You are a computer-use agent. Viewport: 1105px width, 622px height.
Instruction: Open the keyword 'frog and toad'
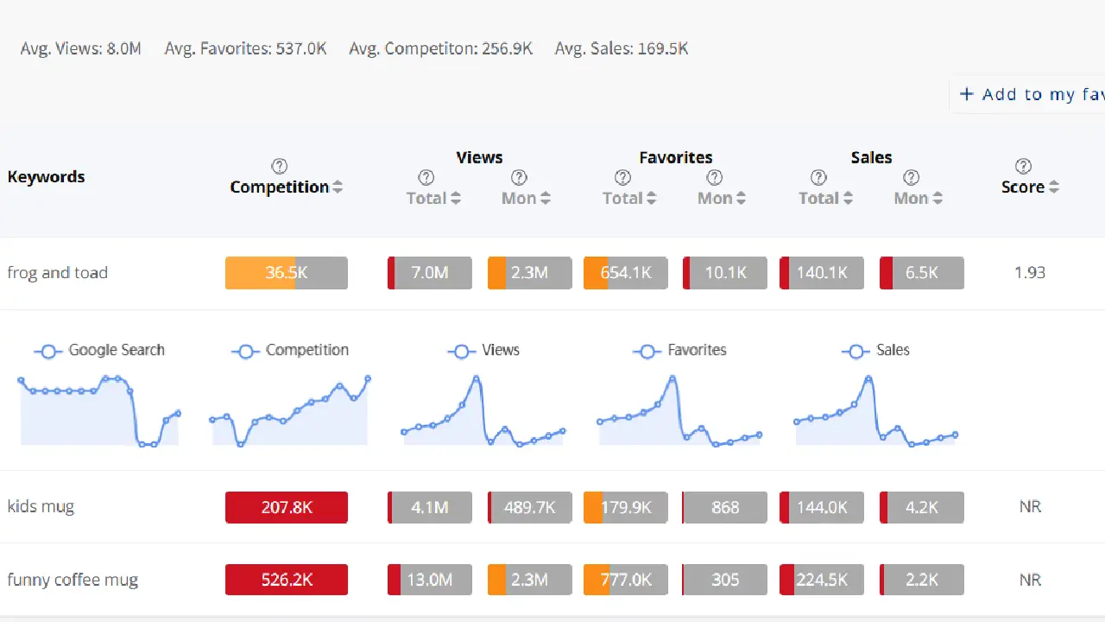(57, 272)
